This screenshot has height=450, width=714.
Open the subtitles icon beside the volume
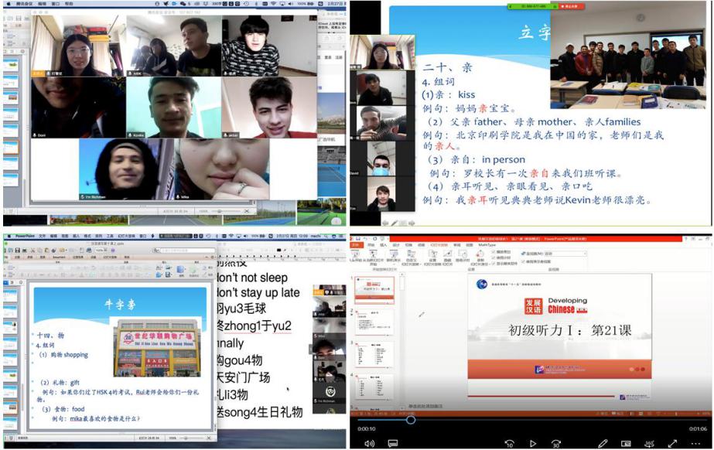[x=392, y=443]
